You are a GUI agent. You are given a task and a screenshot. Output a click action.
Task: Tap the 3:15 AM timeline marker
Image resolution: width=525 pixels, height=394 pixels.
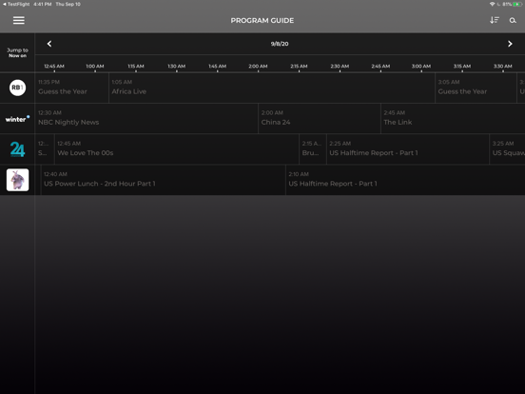(x=462, y=67)
